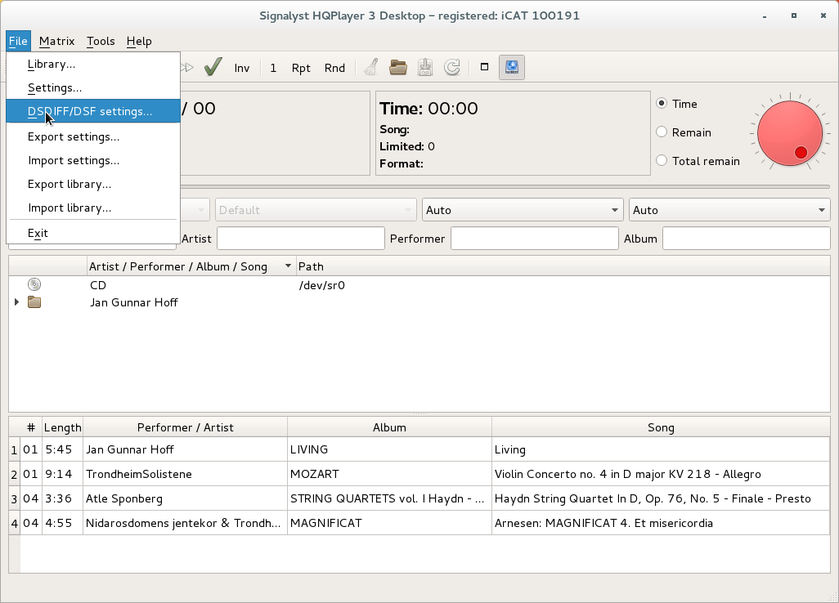This screenshot has height=603, width=839.
Task: Click the blue globe library view icon
Action: click(x=512, y=67)
